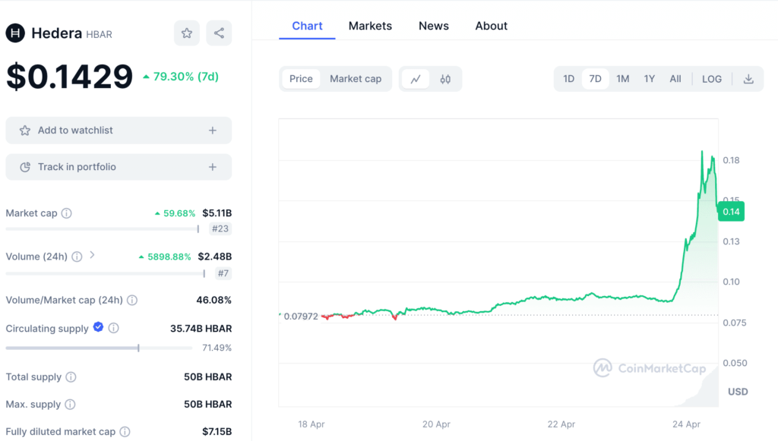Click the download chart data icon
Image resolution: width=778 pixels, height=441 pixels.
coord(748,79)
